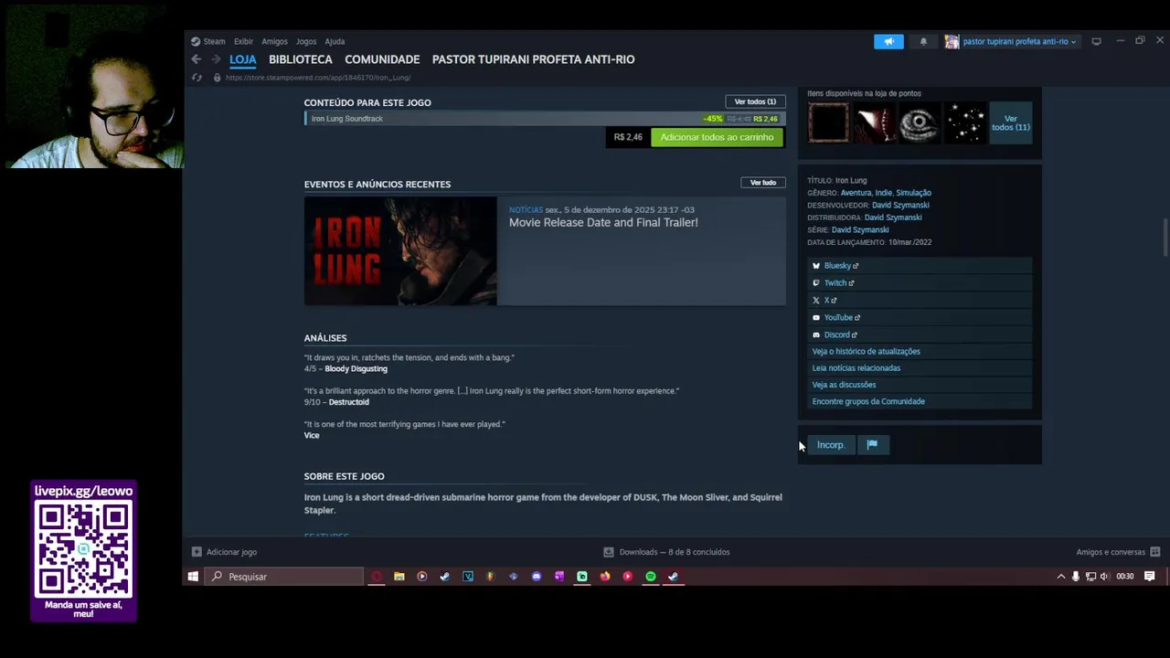
Task: Click the taskbar clock showing 00:30
Action: pos(1125,577)
